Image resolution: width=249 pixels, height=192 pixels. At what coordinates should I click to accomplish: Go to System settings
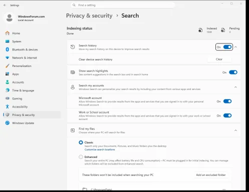coord(32,41)
